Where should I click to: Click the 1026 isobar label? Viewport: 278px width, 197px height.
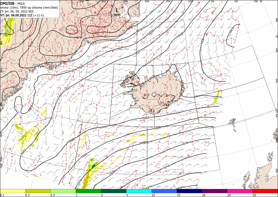point(202,41)
